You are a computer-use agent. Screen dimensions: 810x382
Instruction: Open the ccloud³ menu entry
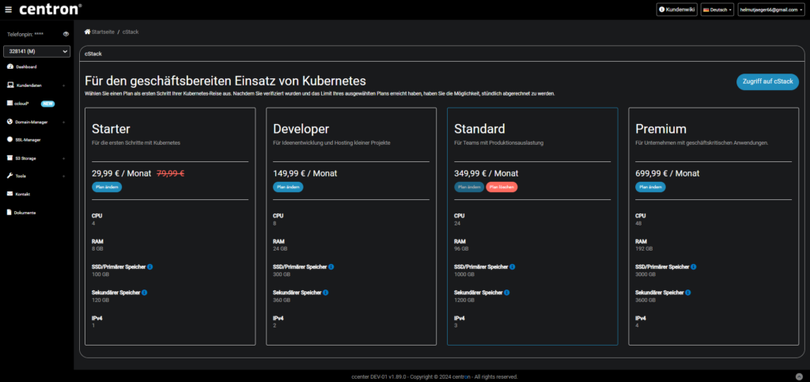click(x=21, y=104)
